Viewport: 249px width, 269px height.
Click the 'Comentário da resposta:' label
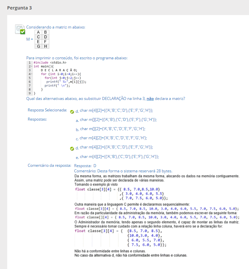pos(49,165)
